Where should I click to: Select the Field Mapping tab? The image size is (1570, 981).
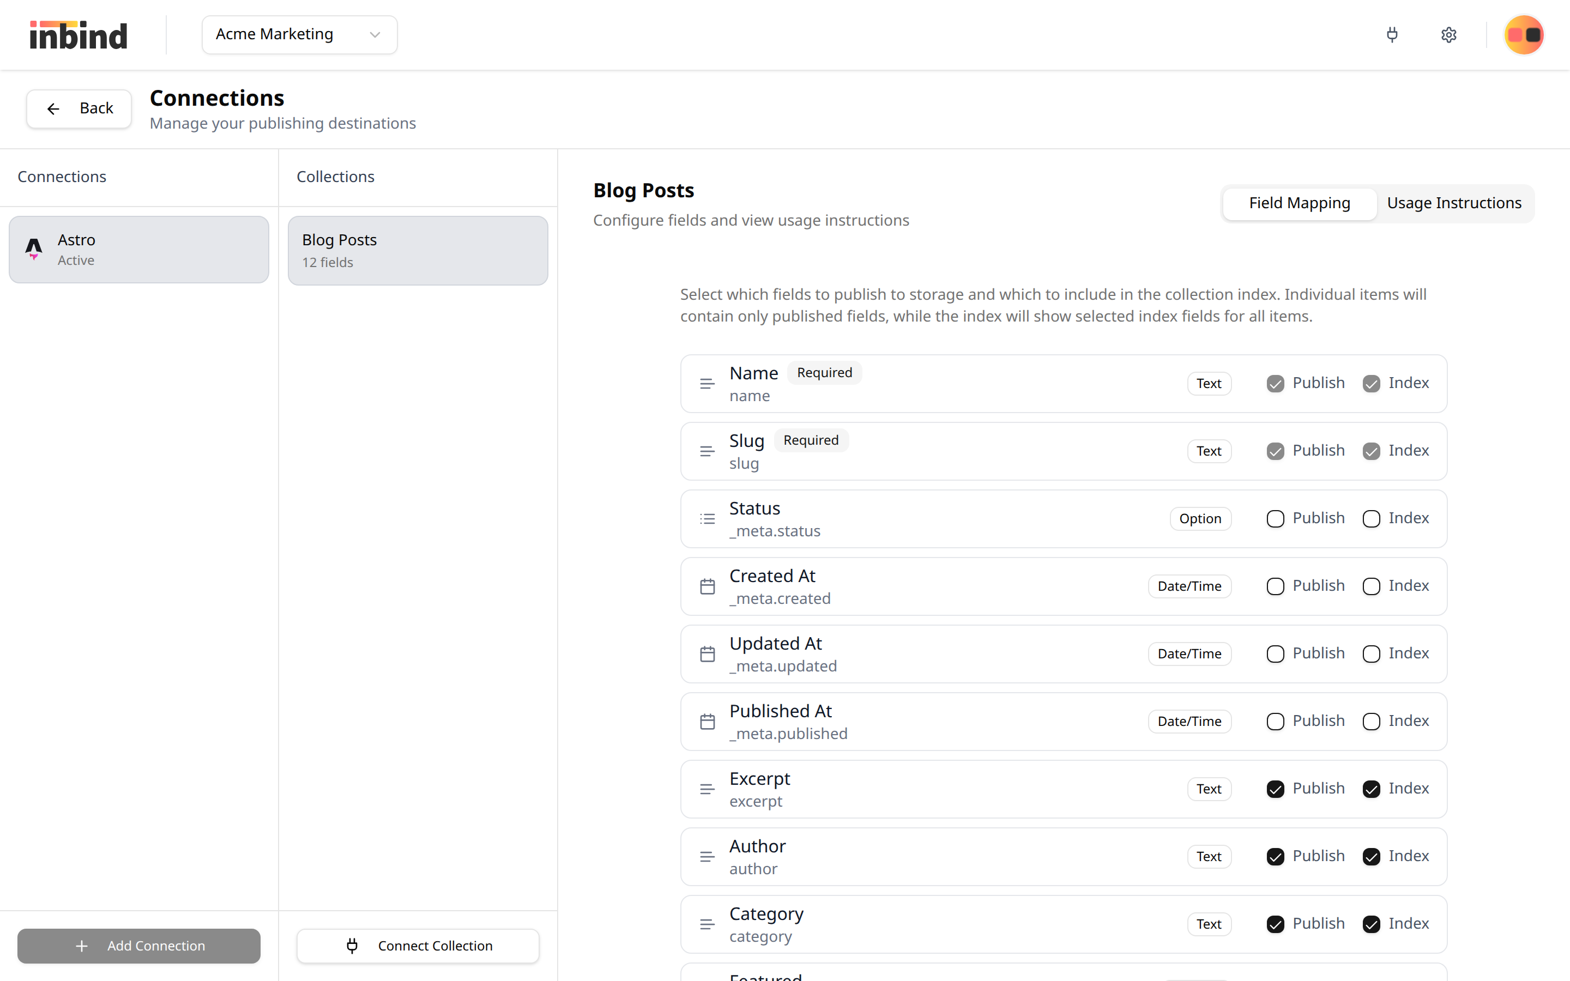1299,202
